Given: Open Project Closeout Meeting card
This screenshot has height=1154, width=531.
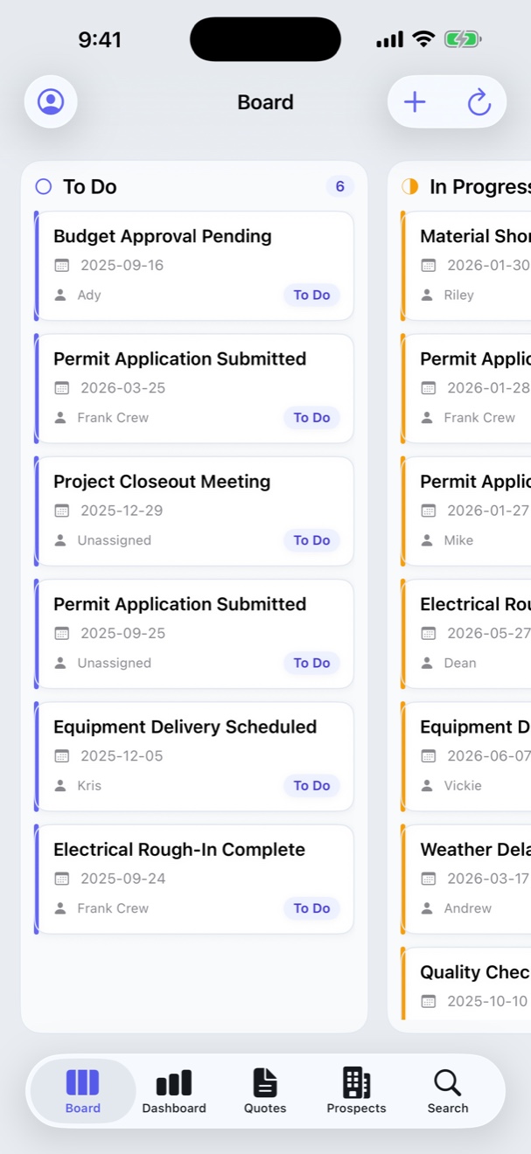Looking at the screenshot, I should coord(195,511).
